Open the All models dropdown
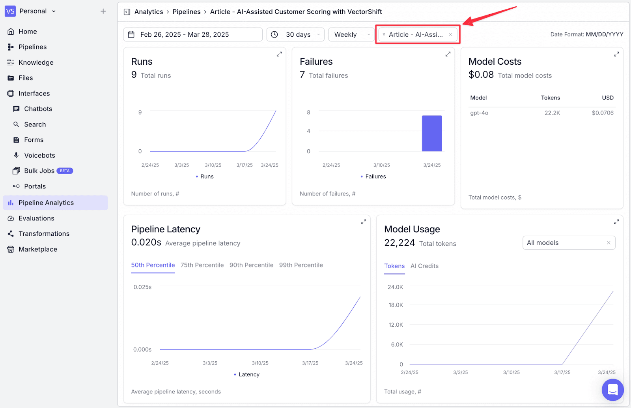 click(x=569, y=243)
